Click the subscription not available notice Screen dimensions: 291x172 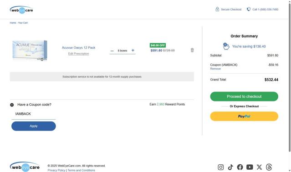102,77
